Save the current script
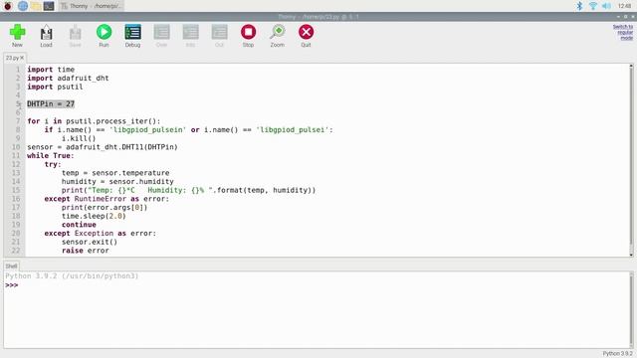637x358 pixels. point(76,36)
